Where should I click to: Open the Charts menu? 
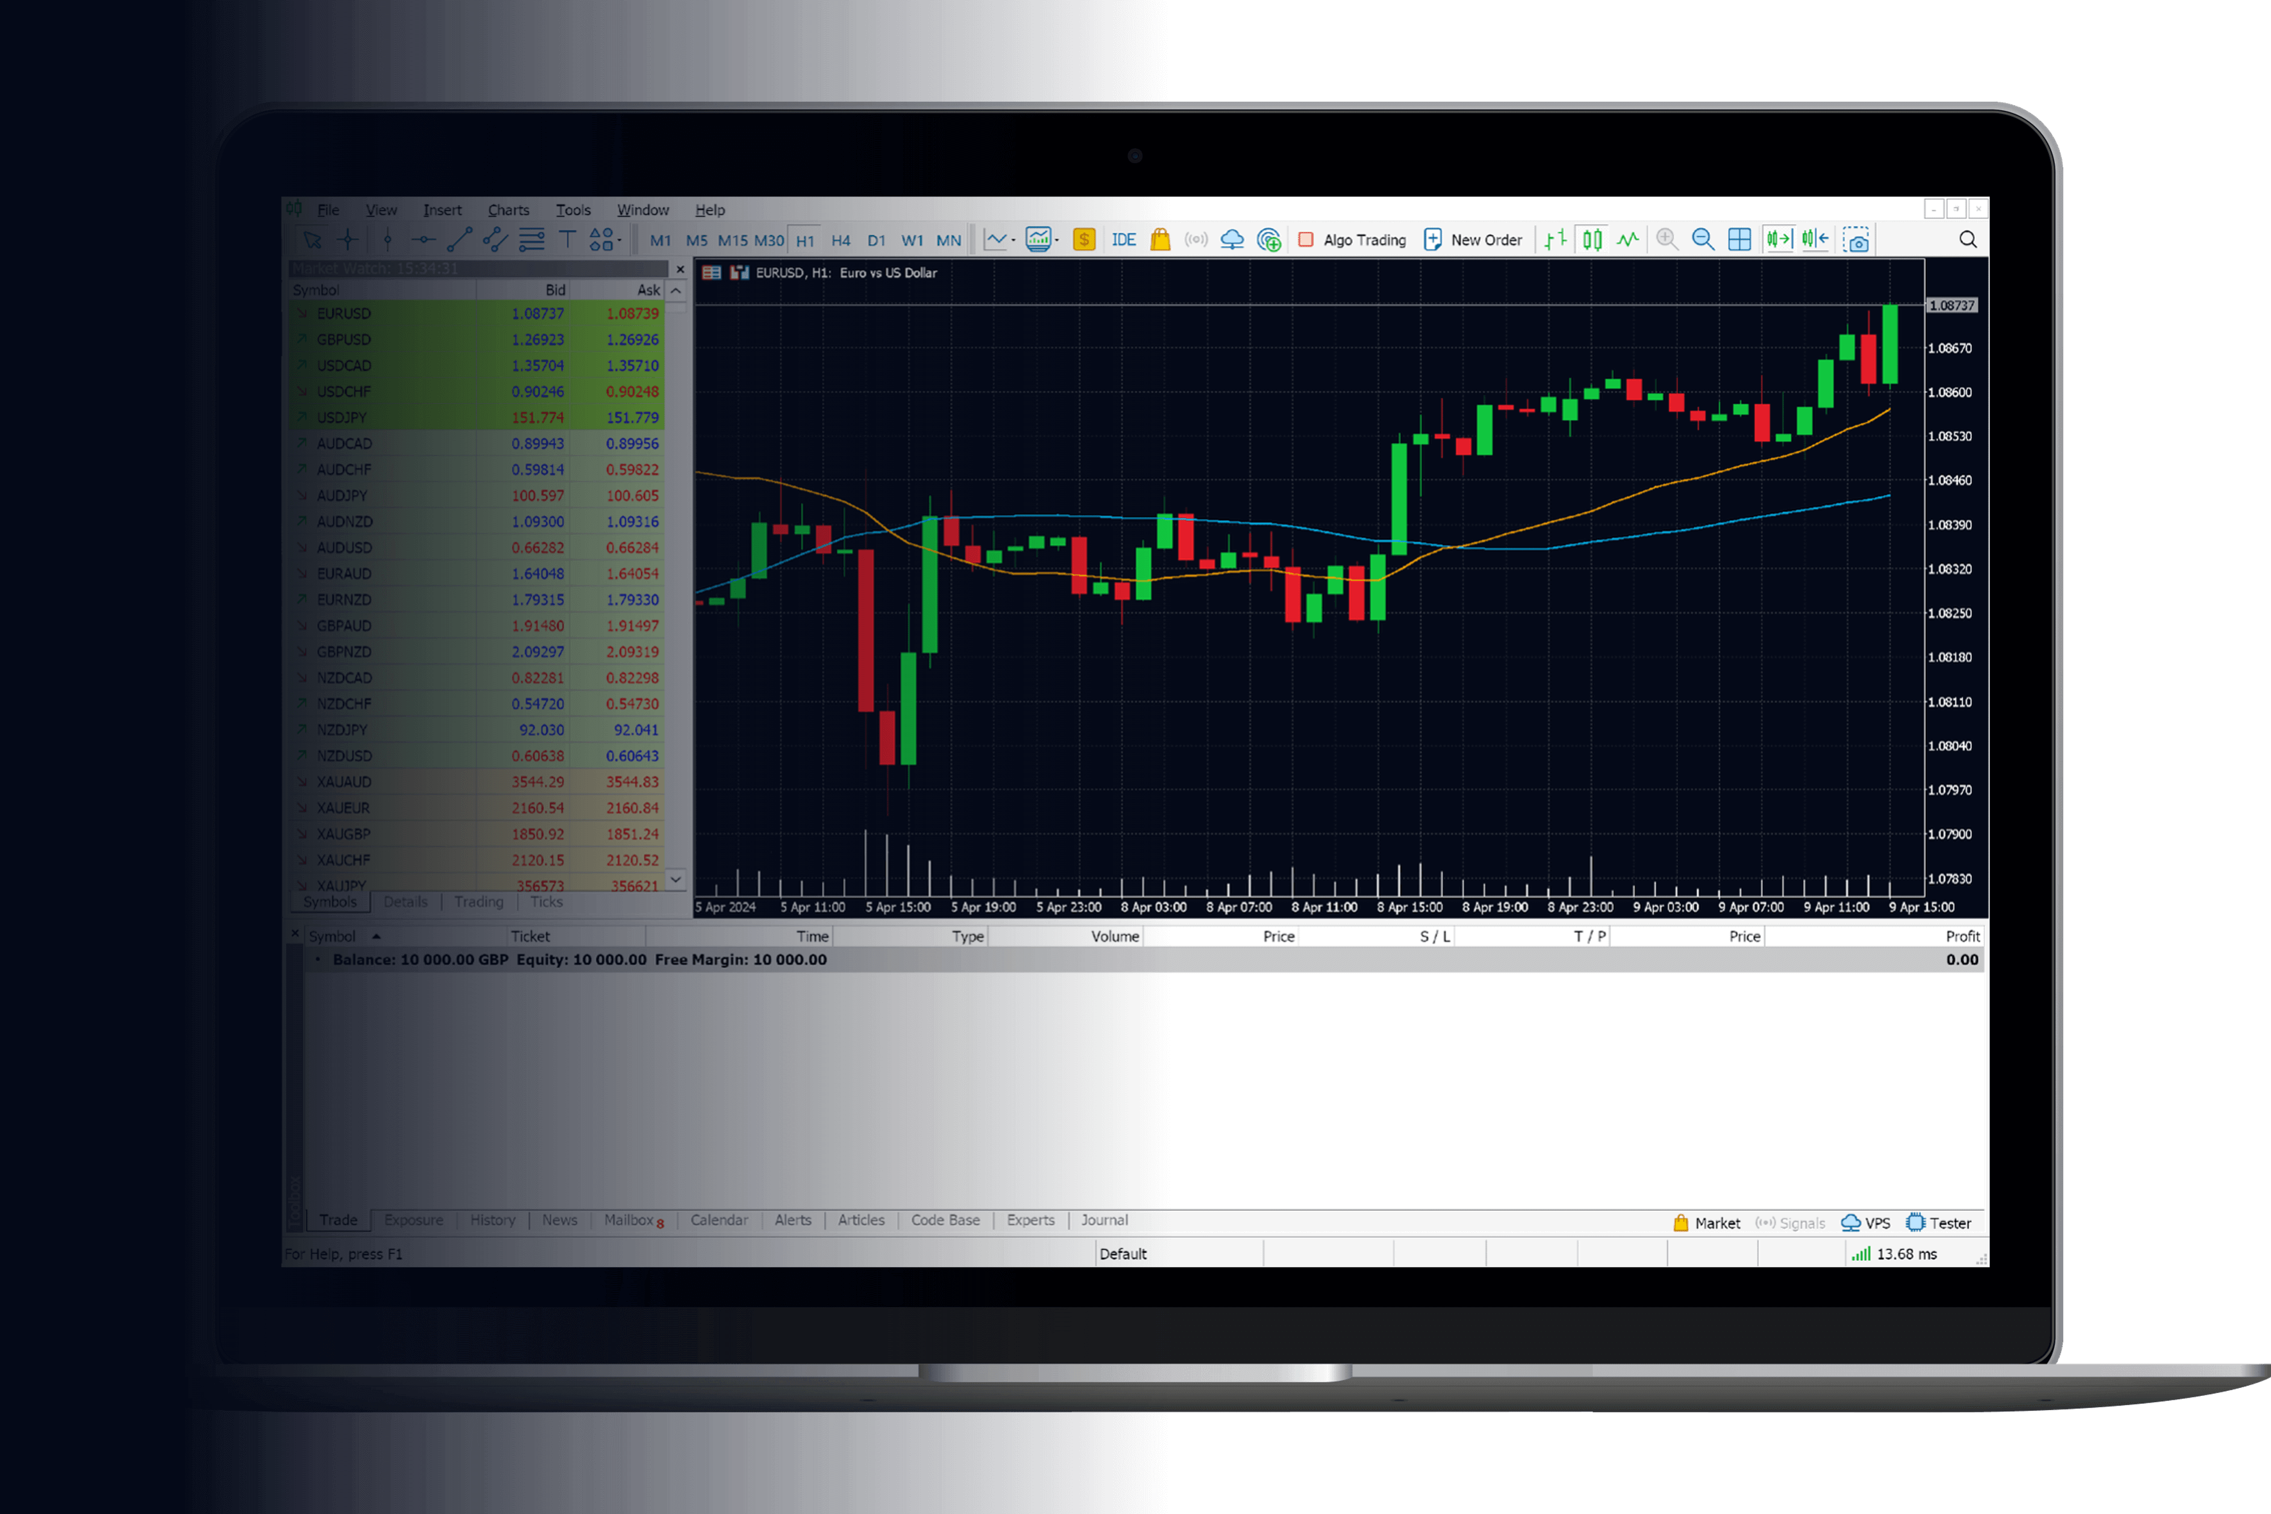click(509, 210)
